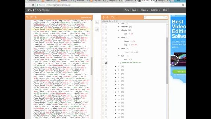This screenshot has width=211, height=119.
Task: Jump to next search result arrow
Action: coord(164,17)
